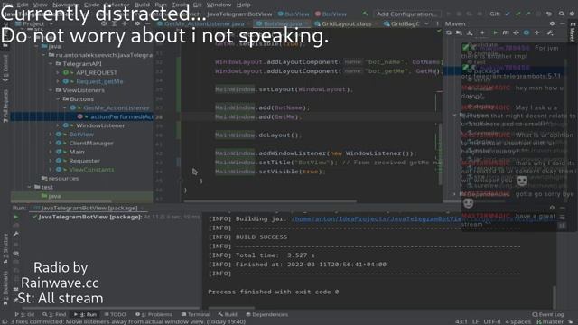Screen dimensions: 578x325
Task: Open the Dependencies tool window
Action: [267, 314]
